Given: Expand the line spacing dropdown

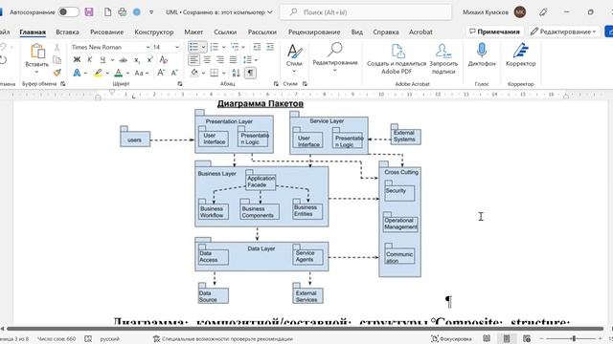Looking at the screenshot, I should 256,60.
